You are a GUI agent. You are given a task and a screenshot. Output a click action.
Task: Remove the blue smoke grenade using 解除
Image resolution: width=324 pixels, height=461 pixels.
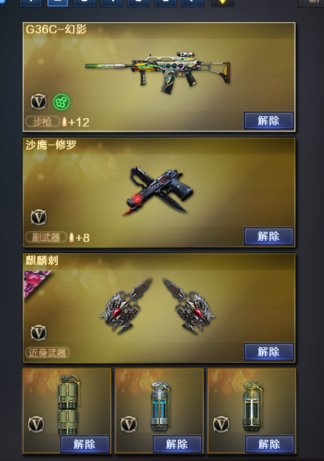pyautogui.click(x=177, y=444)
